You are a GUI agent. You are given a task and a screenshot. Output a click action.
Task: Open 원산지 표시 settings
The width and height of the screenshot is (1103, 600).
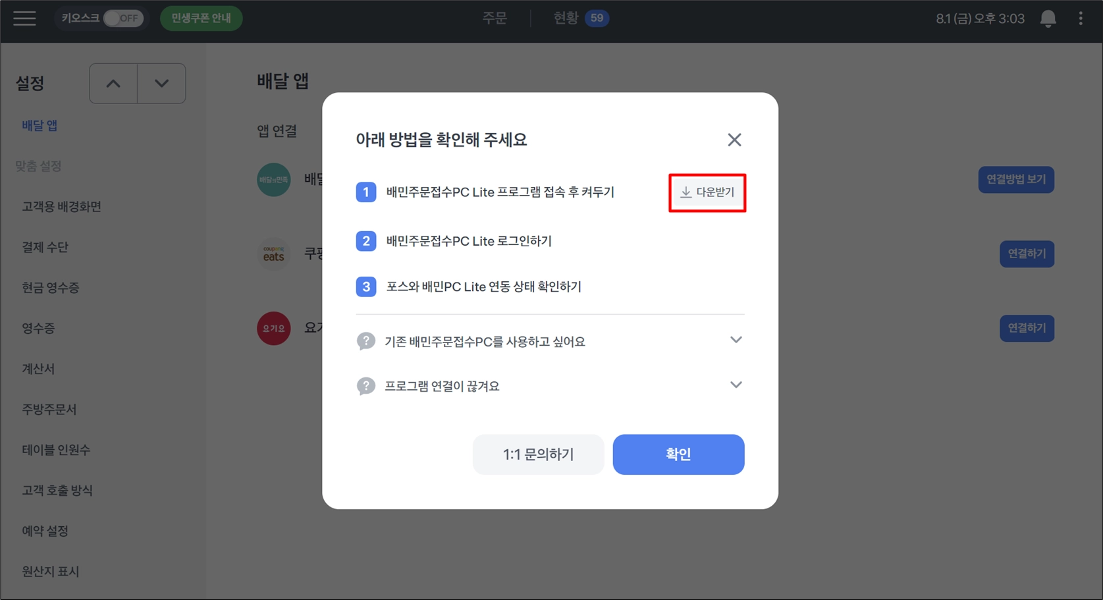point(51,572)
